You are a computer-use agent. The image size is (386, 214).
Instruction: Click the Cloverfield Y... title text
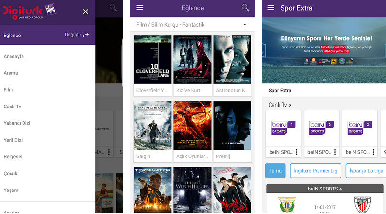(x=152, y=91)
